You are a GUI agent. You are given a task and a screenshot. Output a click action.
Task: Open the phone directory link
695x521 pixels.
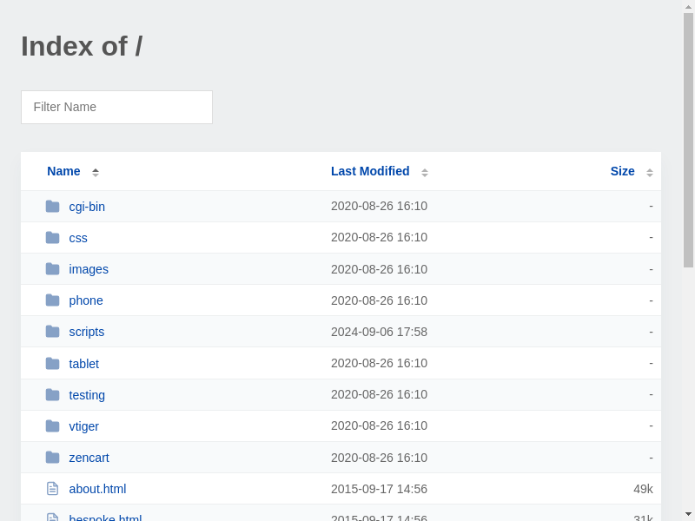point(86,300)
